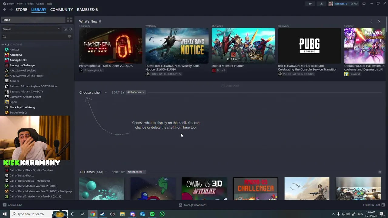Open Dota x Monster Hunter news thumbnail
The height and width of the screenshot is (218, 388).
coord(243,46)
